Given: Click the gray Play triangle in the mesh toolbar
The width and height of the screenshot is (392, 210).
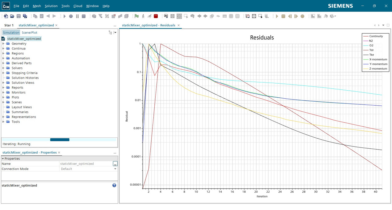Looking at the screenshot, I should pyautogui.click(x=65, y=16).
